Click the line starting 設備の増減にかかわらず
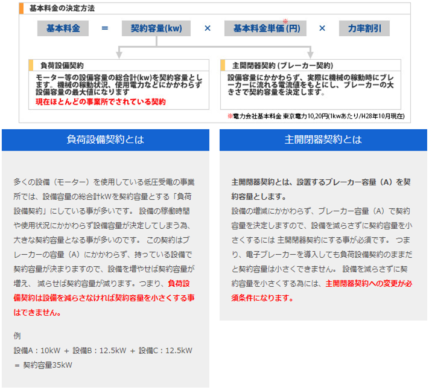Image resolution: width=429 pixels, height=390 pixels. click(320, 211)
